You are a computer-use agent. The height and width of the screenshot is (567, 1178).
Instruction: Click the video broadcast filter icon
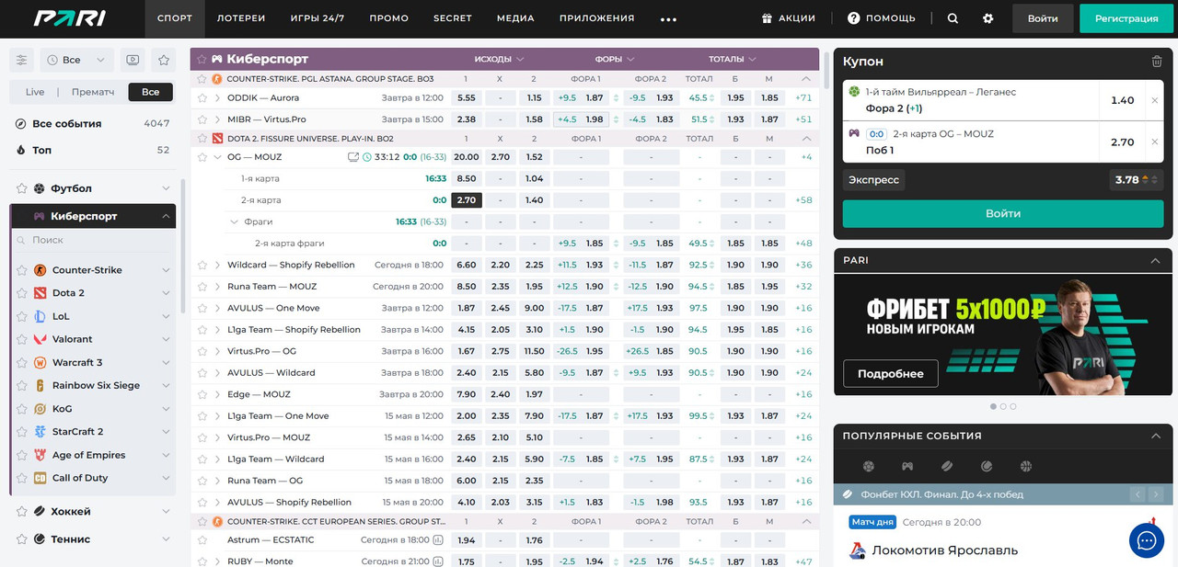(x=133, y=60)
